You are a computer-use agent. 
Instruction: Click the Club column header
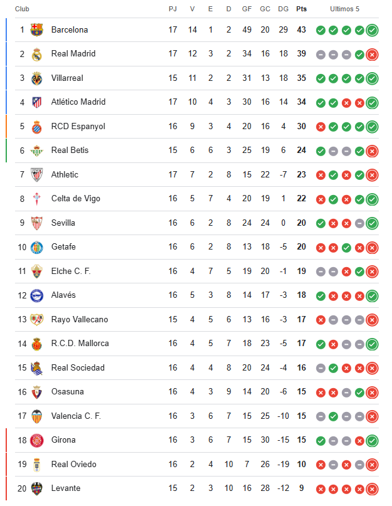point(22,9)
